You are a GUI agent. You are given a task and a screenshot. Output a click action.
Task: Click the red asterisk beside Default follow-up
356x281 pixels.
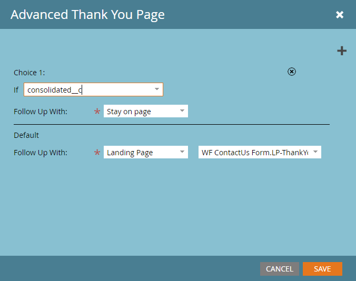click(x=97, y=152)
